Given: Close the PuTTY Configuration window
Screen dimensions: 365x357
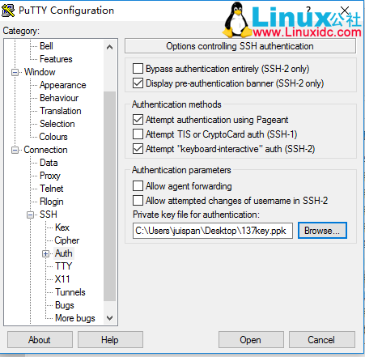Looking at the screenshot, I should (x=345, y=11).
